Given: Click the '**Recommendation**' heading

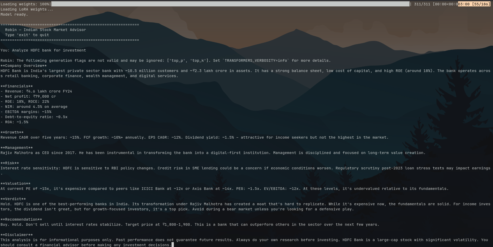Looking at the screenshot, I should (21, 219).
